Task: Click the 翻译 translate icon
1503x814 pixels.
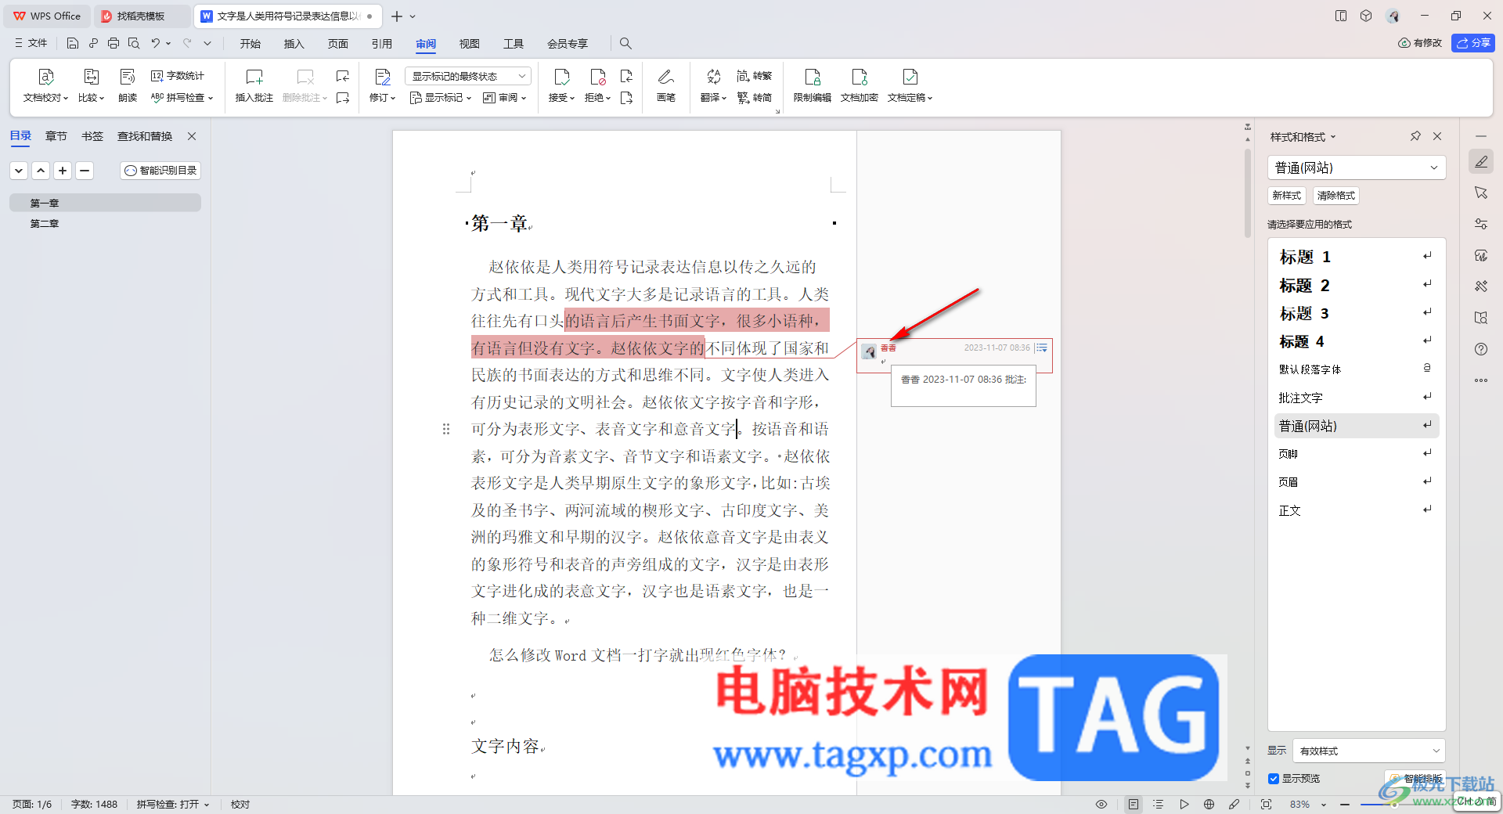Action: pos(713,77)
